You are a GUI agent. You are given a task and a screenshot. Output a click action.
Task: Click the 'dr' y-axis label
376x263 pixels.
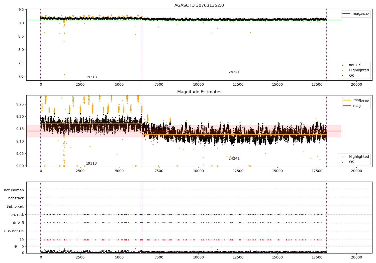click(16, 246)
